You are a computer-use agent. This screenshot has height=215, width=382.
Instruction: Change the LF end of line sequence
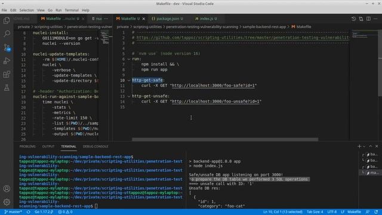(x=343, y=212)
